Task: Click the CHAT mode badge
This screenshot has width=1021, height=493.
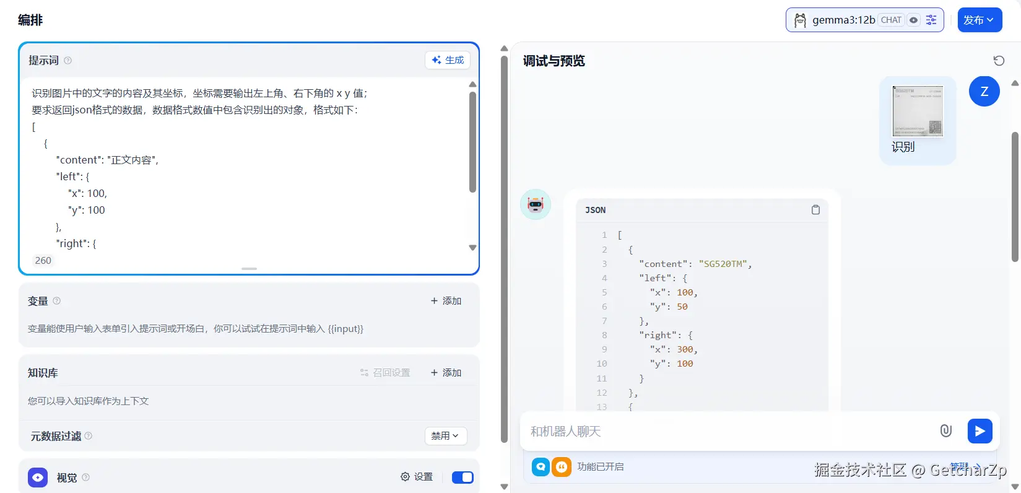Action: (x=891, y=20)
